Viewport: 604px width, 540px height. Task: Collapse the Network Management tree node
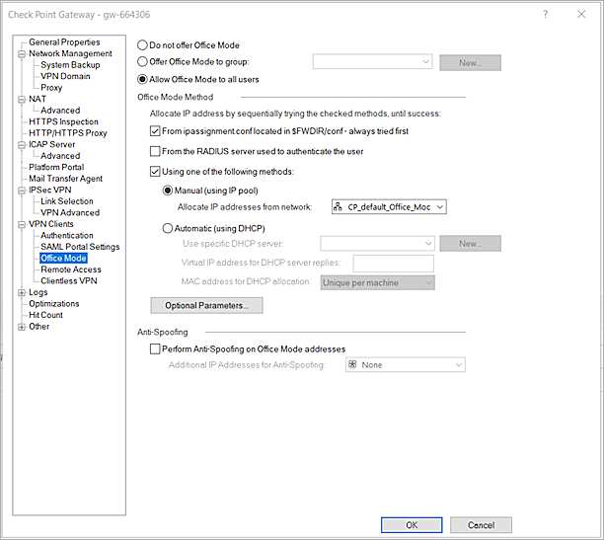tap(22, 54)
